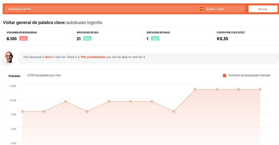Click the orange legend color square

pyautogui.click(x=225, y=75)
